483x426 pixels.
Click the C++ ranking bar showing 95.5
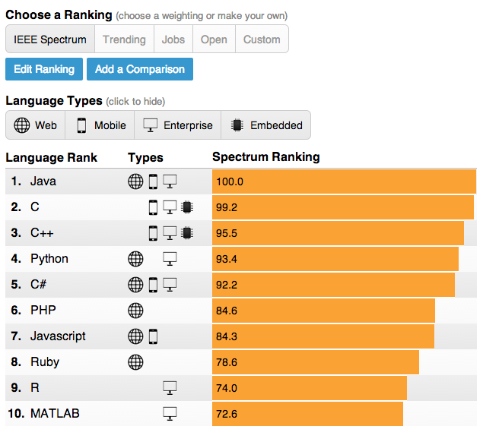338,233
